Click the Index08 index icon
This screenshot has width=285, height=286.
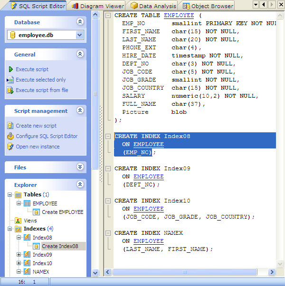pos(27,238)
